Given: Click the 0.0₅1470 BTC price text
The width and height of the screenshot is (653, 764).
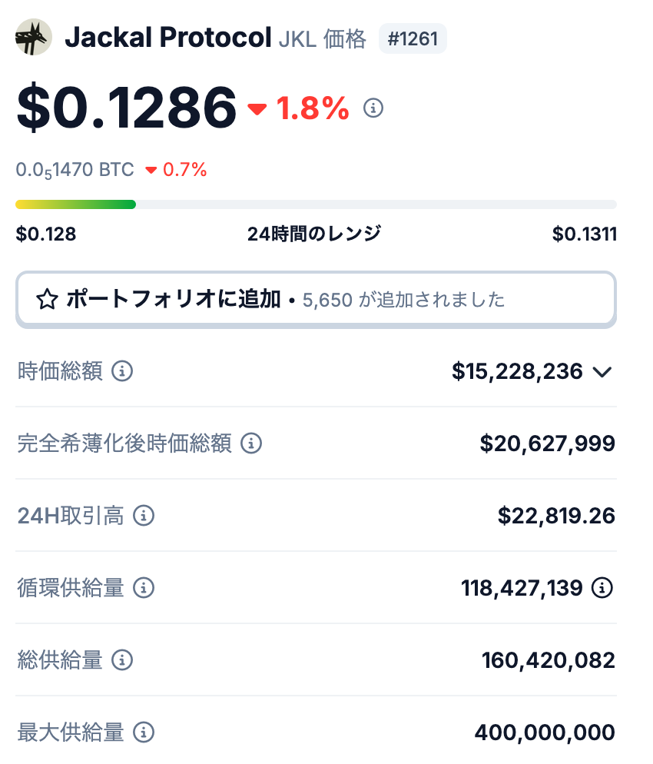Looking at the screenshot, I should [x=75, y=170].
